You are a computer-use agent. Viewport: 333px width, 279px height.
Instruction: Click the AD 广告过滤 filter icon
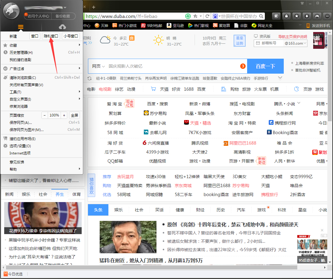6,69
